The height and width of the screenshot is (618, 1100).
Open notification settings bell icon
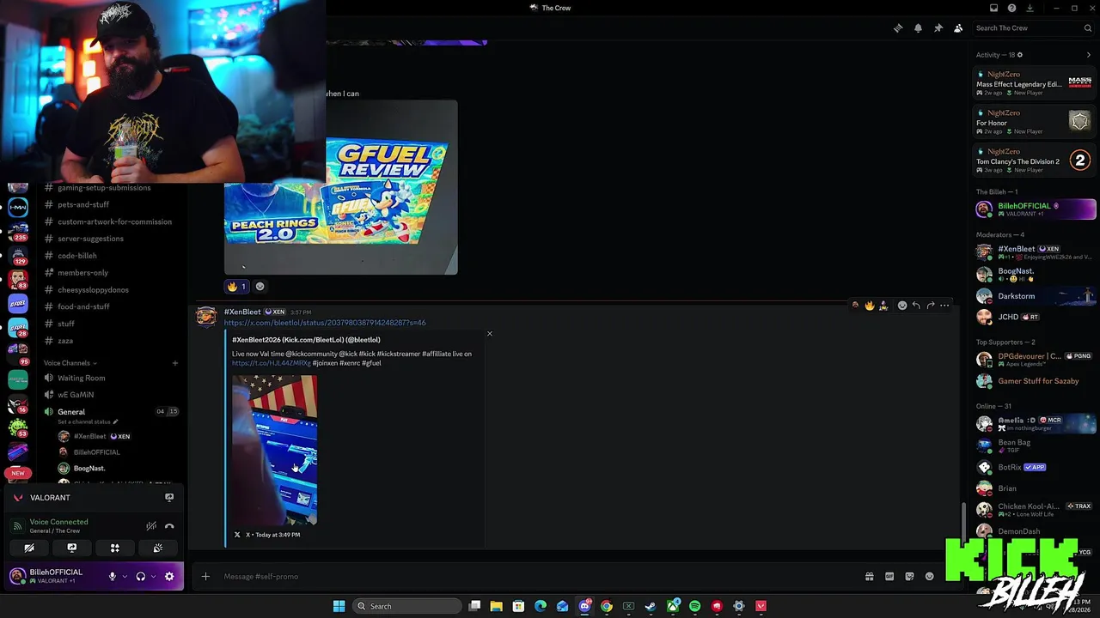pyautogui.click(x=918, y=28)
